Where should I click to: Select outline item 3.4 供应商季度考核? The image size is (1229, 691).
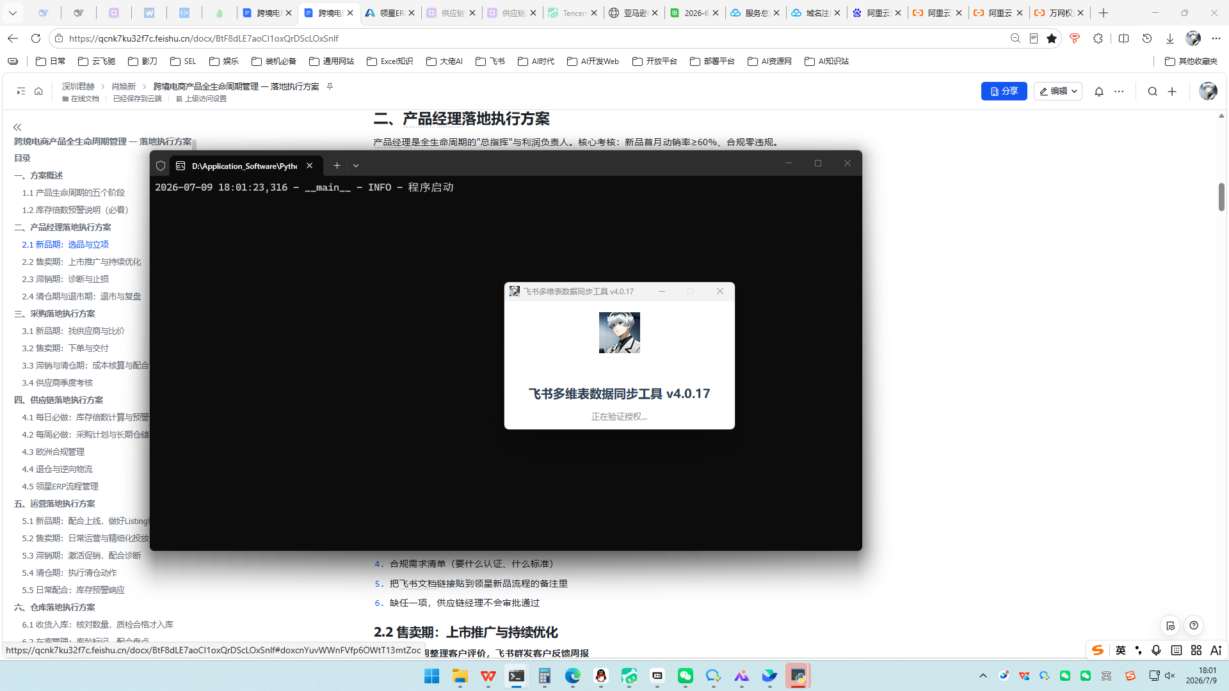pos(58,383)
